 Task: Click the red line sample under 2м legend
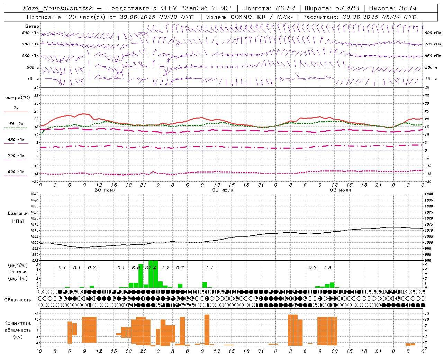(x=16, y=112)
